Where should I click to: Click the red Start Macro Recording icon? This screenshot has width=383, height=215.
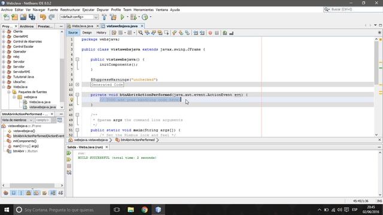tap(210, 33)
